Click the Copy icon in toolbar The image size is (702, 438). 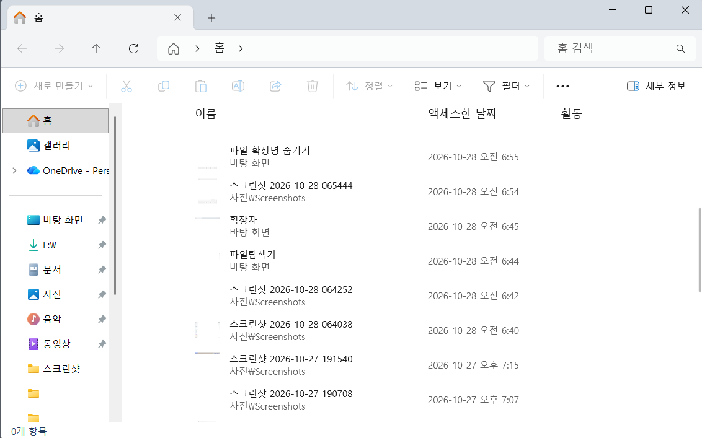(164, 86)
